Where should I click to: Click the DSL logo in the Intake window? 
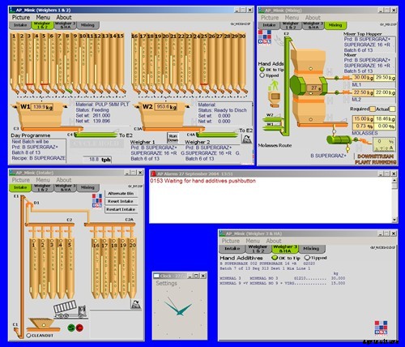(97, 200)
